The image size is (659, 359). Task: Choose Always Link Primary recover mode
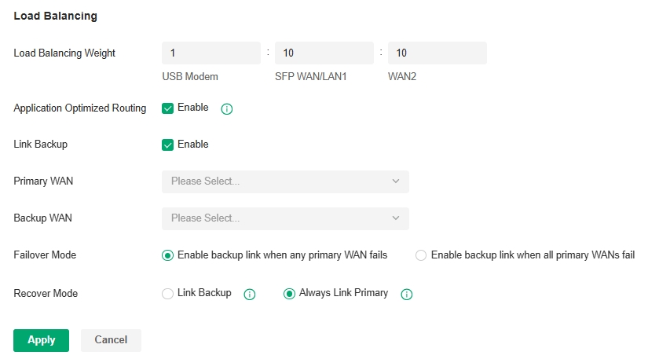pyautogui.click(x=289, y=294)
